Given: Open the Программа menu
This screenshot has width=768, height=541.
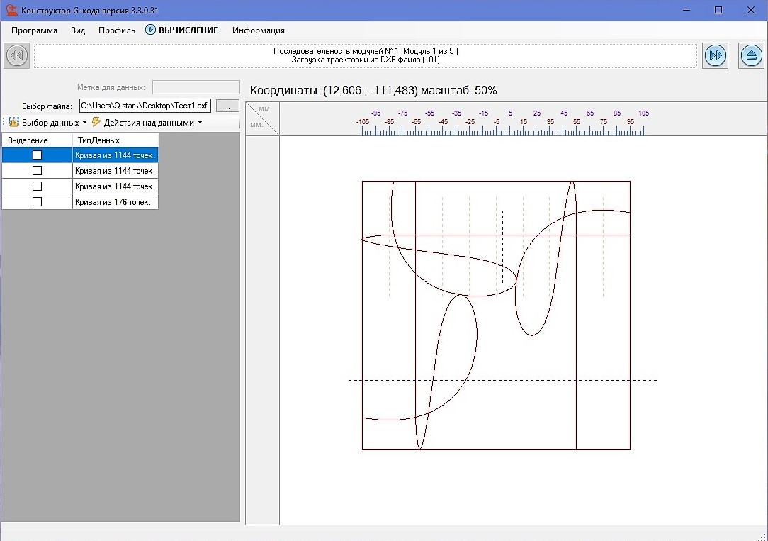Looking at the screenshot, I should 34,30.
